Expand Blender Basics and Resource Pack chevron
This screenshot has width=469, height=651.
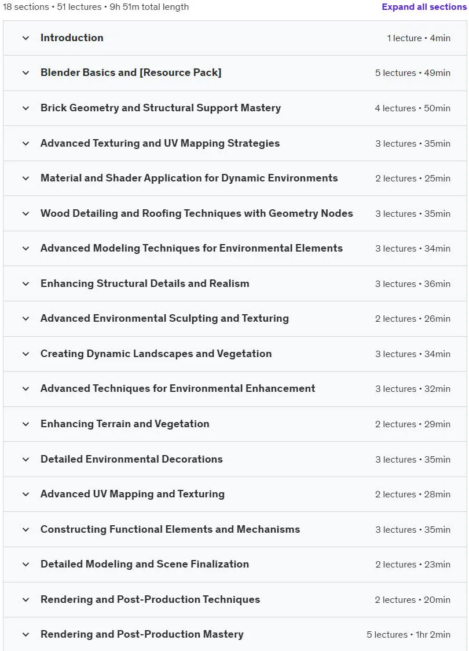point(25,72)
